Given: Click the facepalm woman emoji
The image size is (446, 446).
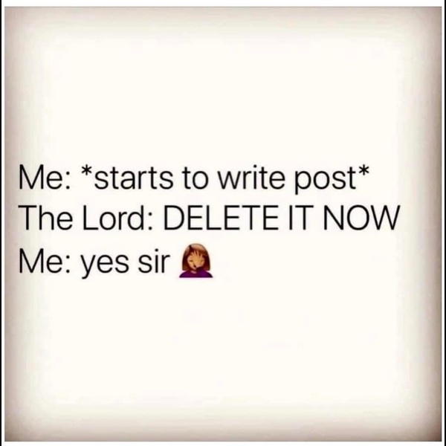Looking at the screenshot, I should pos(195,260).
